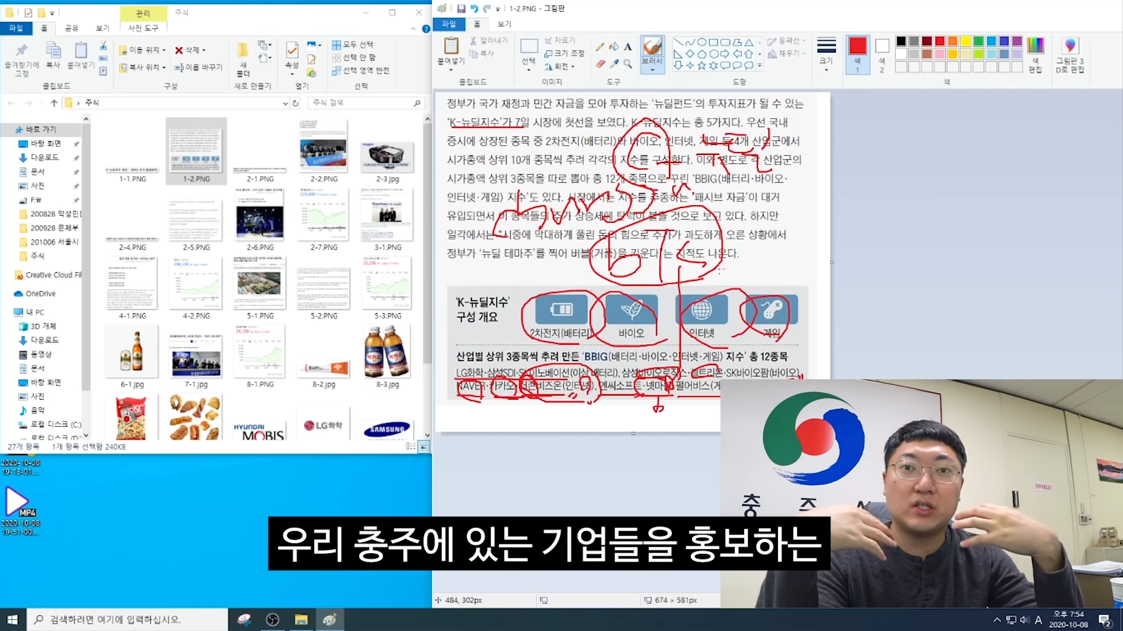This screenshot has width=1123, height=631.
Task: Open Downloads (다운로드) under Quick access
Action: pyautogui.click(x=44, y=158)
